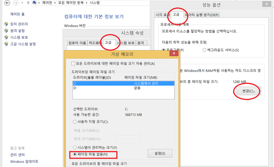
Task: Select the D: drive row in the list
Action: pyautogui.click(x=123, y=88)
